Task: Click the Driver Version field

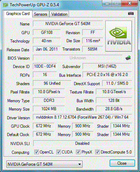Action: pyautogui.click(x=82, y=117)
